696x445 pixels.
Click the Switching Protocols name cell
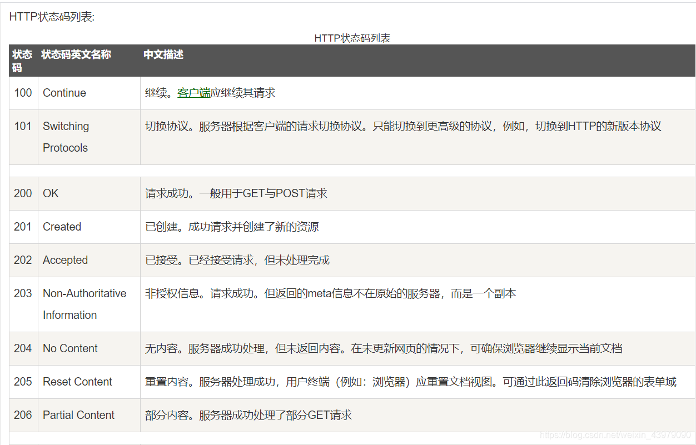tap(89, 137)
